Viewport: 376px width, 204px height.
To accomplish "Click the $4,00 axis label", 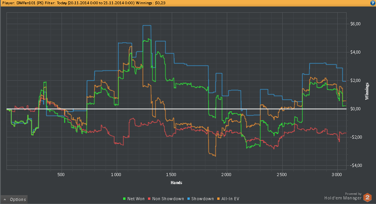I will click(355, 52).
